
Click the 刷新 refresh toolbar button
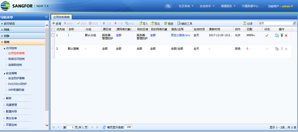click(169, 24)
